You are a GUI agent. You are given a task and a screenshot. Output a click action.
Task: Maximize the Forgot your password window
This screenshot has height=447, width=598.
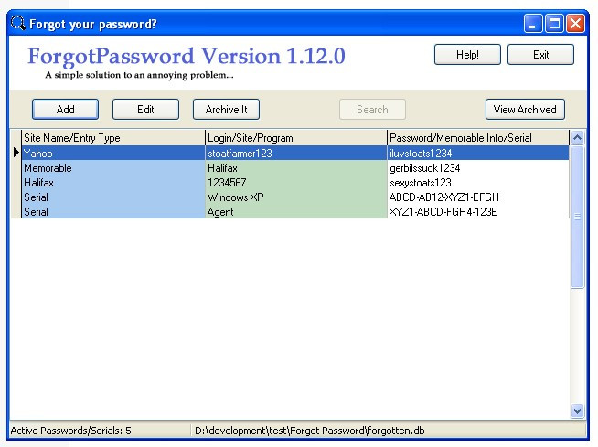click(554, 24)
